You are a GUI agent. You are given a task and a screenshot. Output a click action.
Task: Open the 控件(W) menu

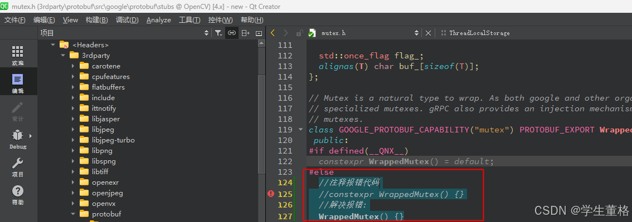(x=221, y=19)
